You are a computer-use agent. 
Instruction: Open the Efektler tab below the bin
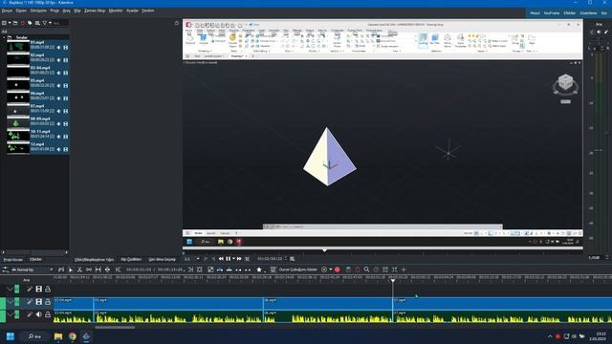point(36,259)
